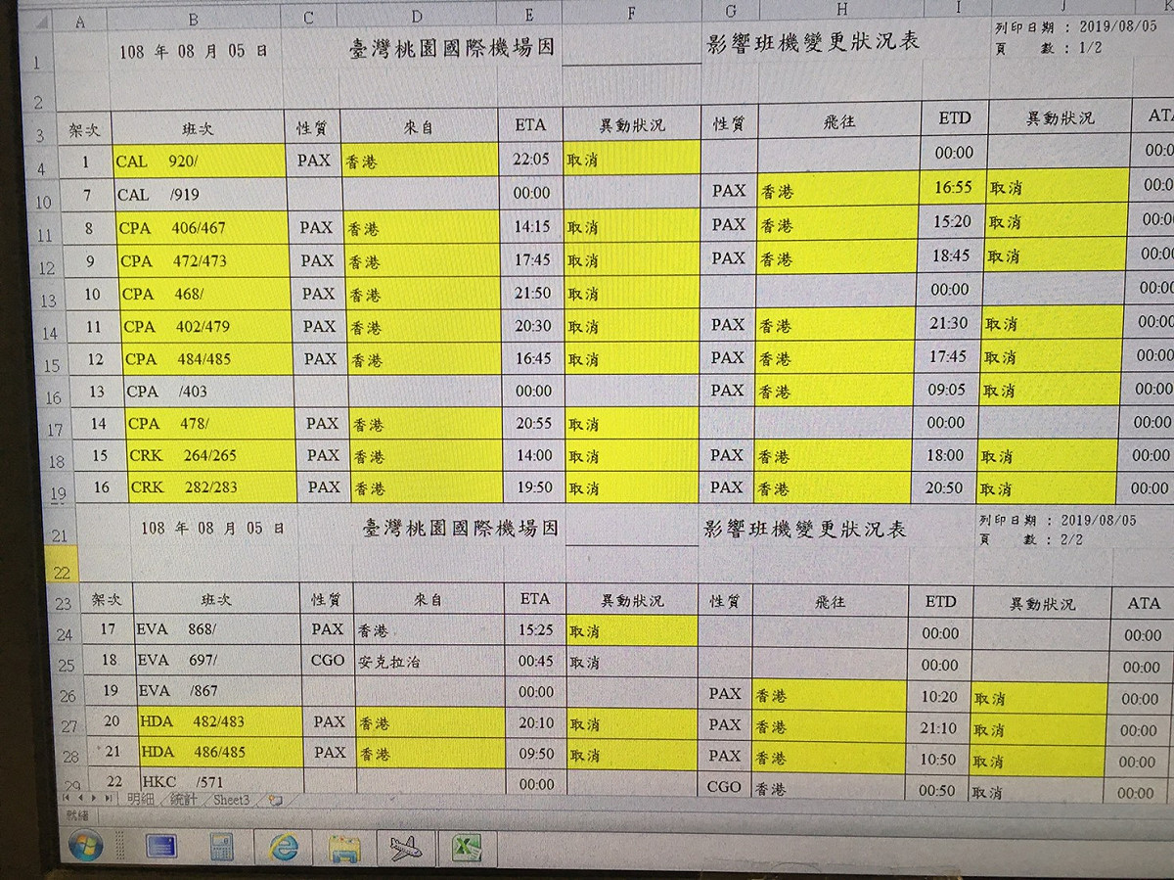Click ETD value 18:45
This screenshot has height=880, width=1174.
(951, 255)
